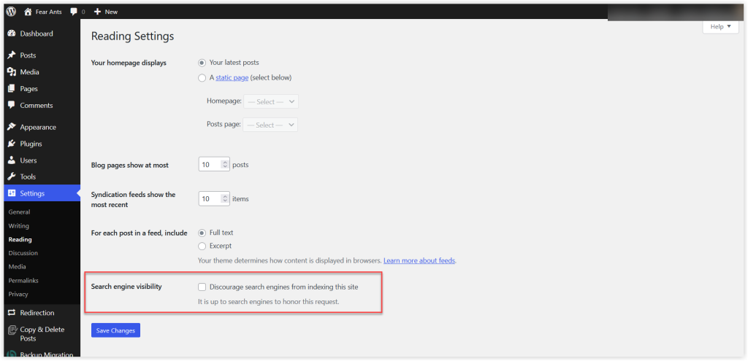Click the Settings sliders icon

pyautogui.click(x=12, y=193)
